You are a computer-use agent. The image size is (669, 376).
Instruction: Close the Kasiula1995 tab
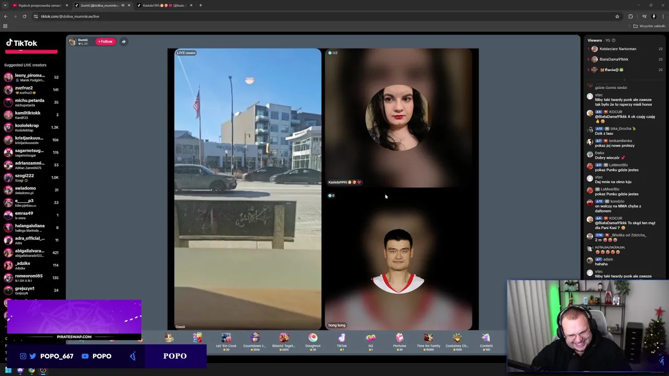(x=191, y=5)
